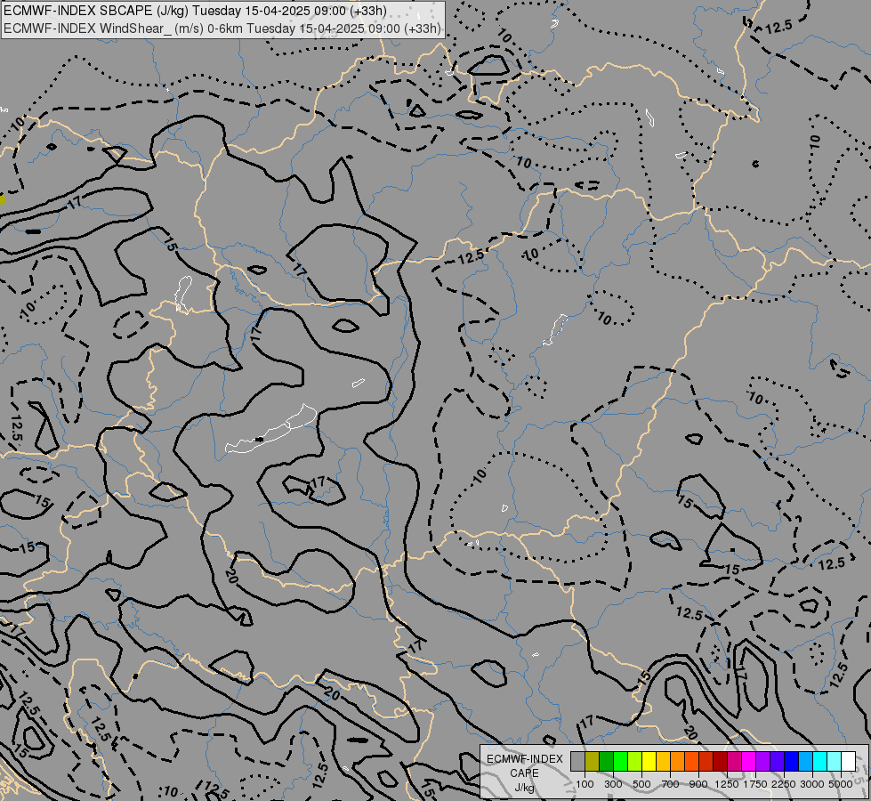This screenshot has width=871, height=801.
Task: Choose the orange swatch right of 700 tick
Action: 677,762
